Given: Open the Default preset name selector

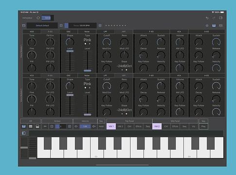Looking at the screenshot, I should [x=42, y=25].
